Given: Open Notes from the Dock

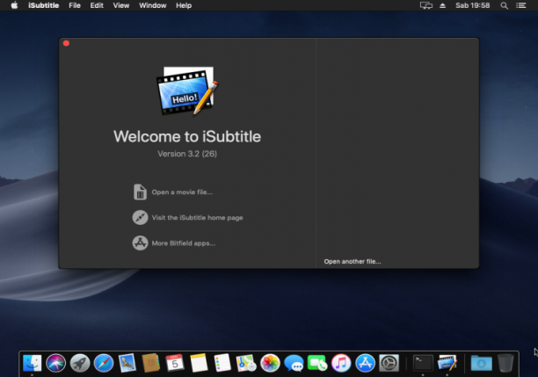Looking at the screenshot, I should click(199, 363).
